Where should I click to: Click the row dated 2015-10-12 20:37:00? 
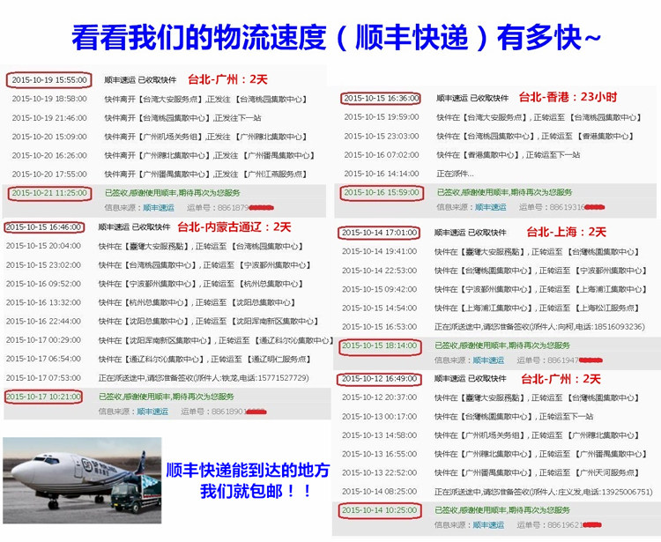point(491,397)
